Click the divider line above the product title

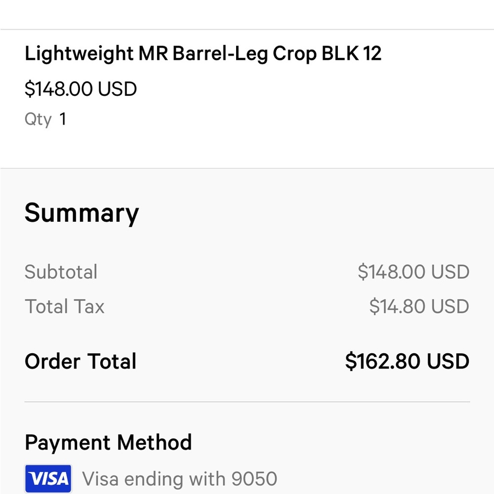coord(247,29)
